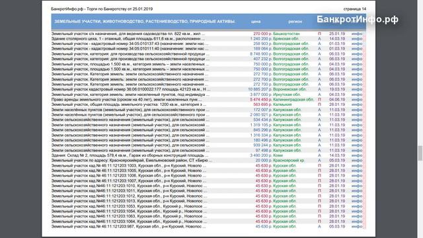Click the row with cadastral number 34:05:010111:40
This screenshot has width=423, height=238.
coord(209,49)
